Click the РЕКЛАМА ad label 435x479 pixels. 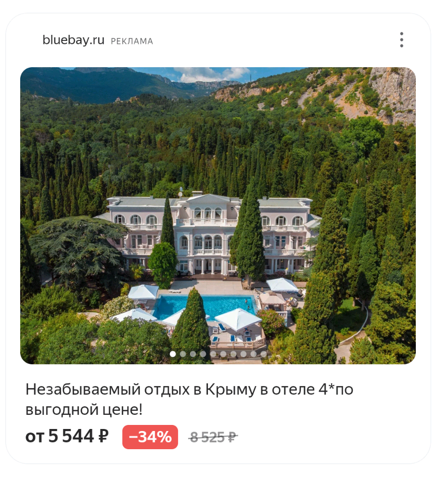[132, 41]
